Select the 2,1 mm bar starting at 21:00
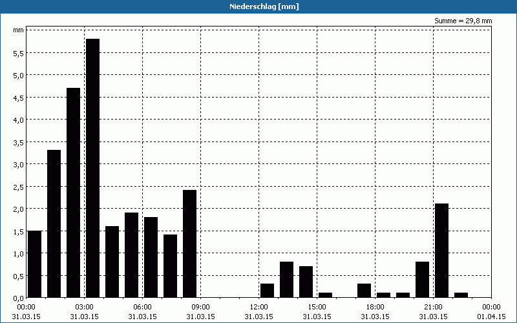Image resolution: width=517 pixels, height=323 pixels. point(441,251)
